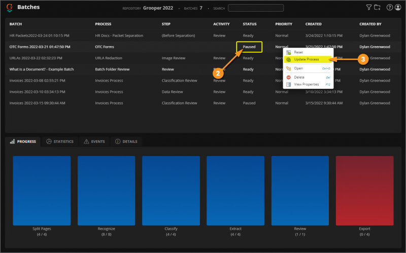Open the help question mark icon

(x=390, y=8)
